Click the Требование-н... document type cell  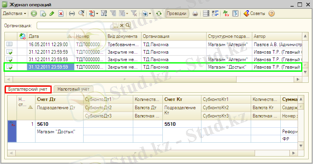click(123, 44)
